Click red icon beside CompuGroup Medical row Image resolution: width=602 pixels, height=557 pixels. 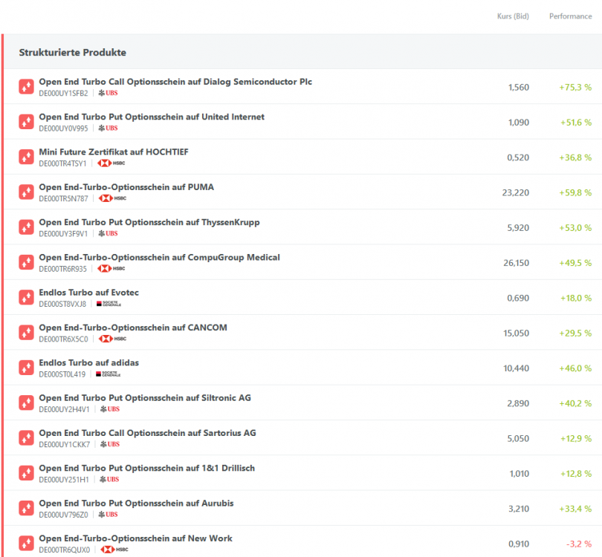coord(26,262)
